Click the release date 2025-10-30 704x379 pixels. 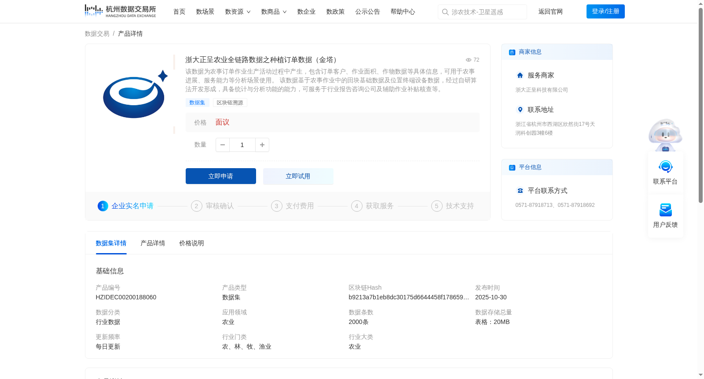(x=491, y=298)
